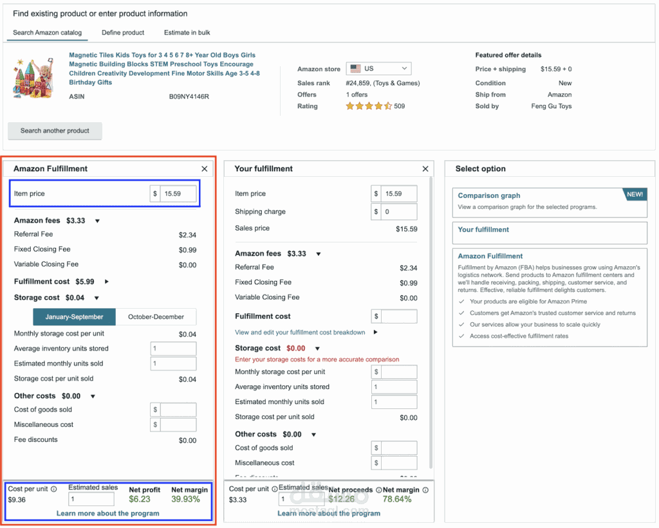The image size is (659, 528).
Task: Open the Amazon store US dropdown
Action: 378,68
